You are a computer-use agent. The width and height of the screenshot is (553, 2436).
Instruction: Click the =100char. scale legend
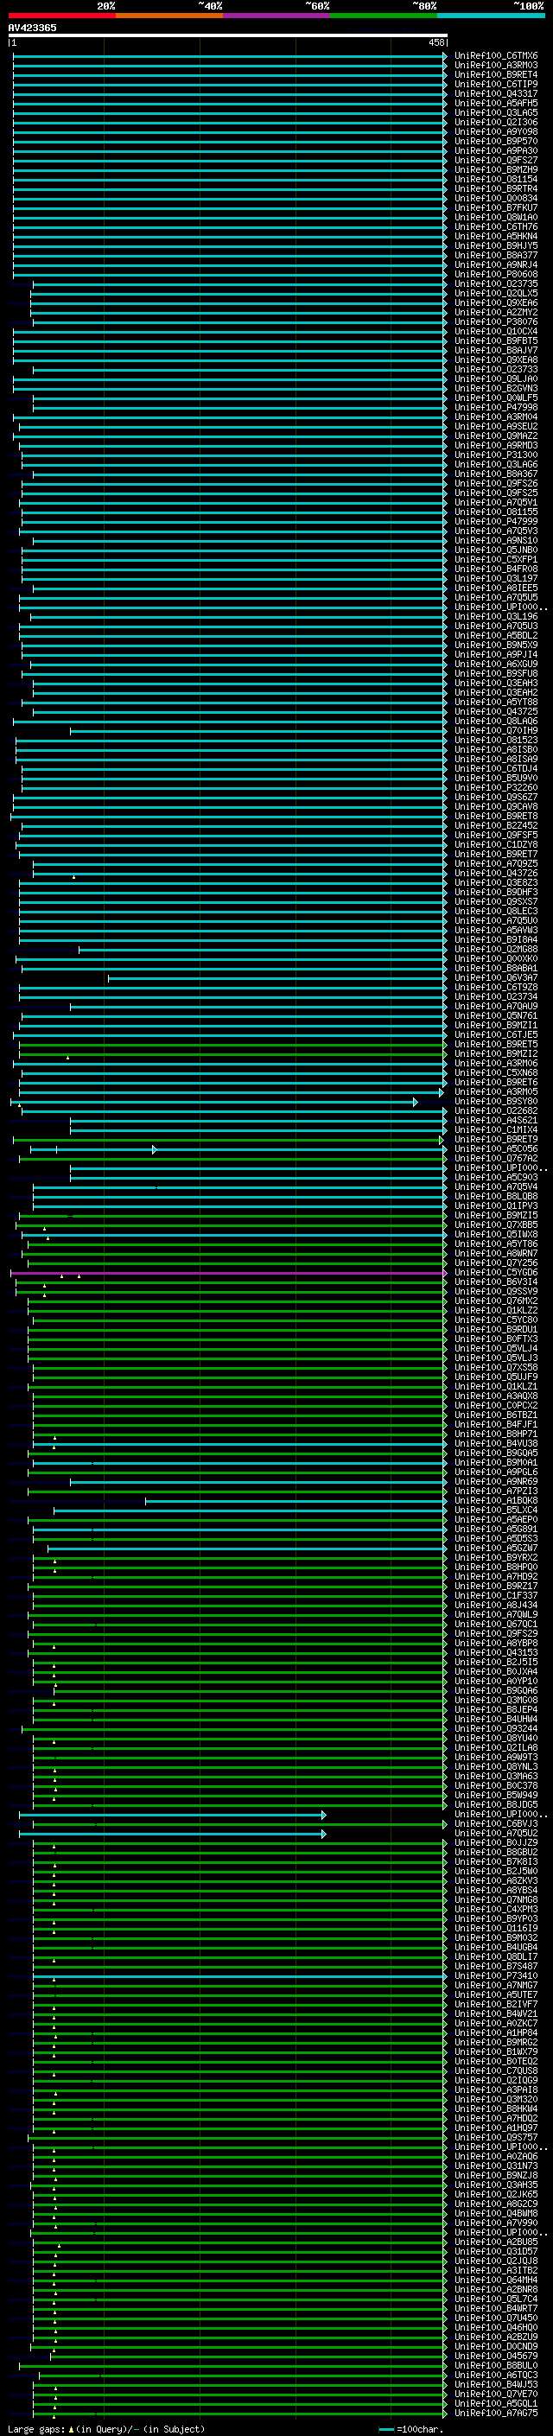coord(410,2429)
